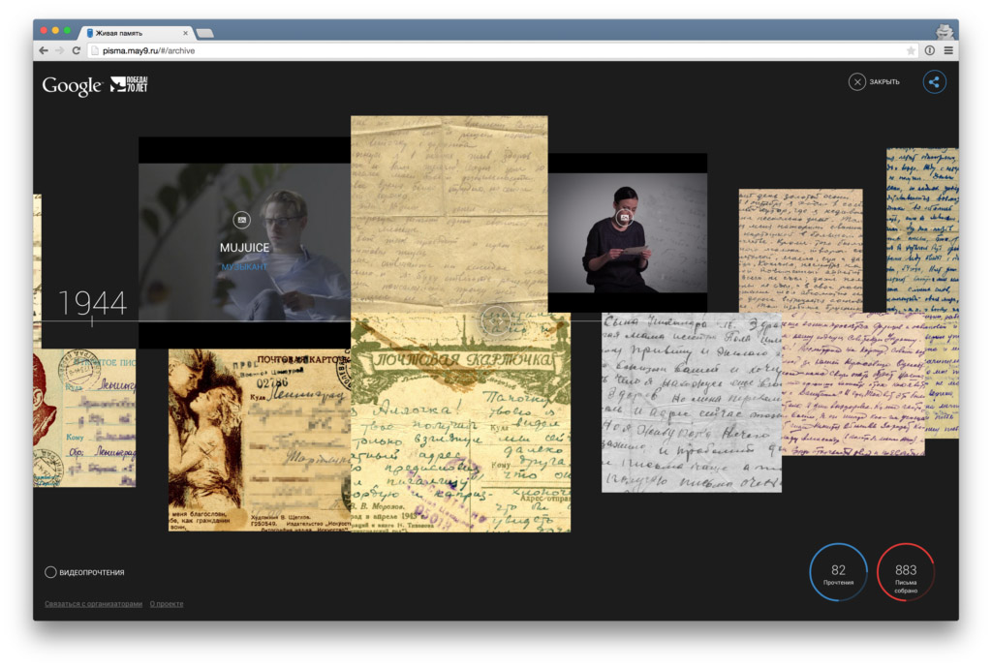This screenshot has height=668, width=992.
Task: Click the blue share icon
Action: click(x=934, y=82)
